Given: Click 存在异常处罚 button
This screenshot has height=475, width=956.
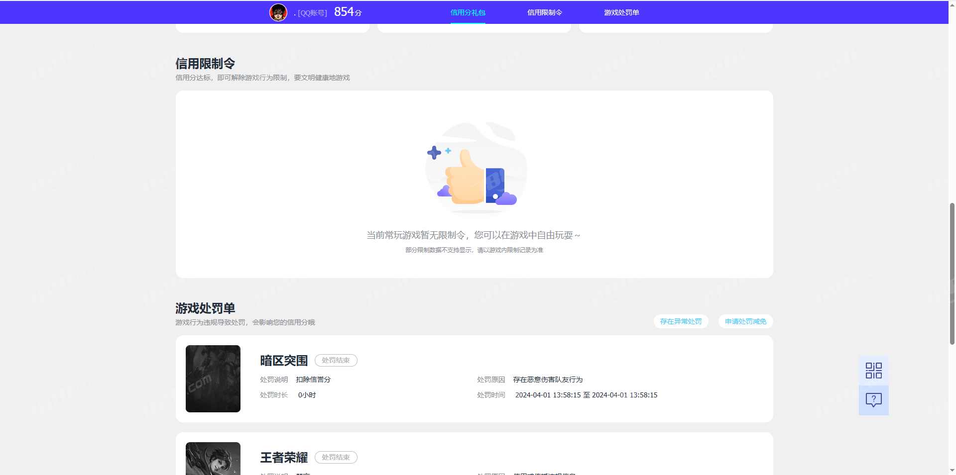Looking at the screenshot, I should (681, 321).
